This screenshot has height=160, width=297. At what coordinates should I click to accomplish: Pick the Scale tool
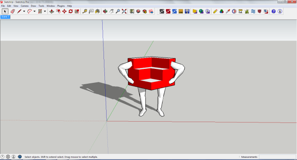[x=77, y=11]
